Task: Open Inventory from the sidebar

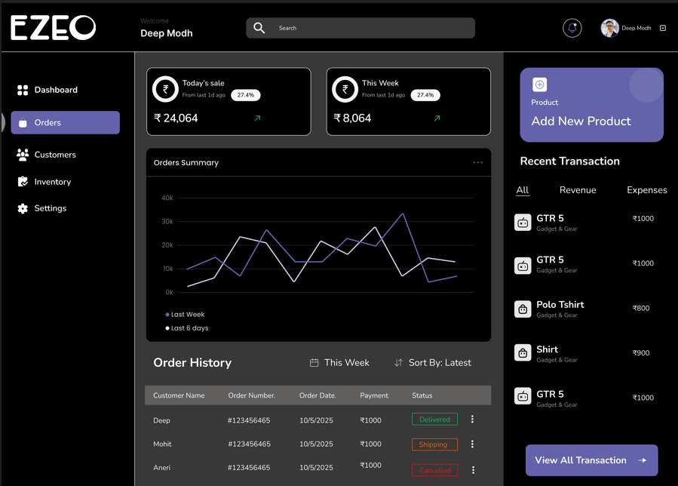Action: (52, 182)
